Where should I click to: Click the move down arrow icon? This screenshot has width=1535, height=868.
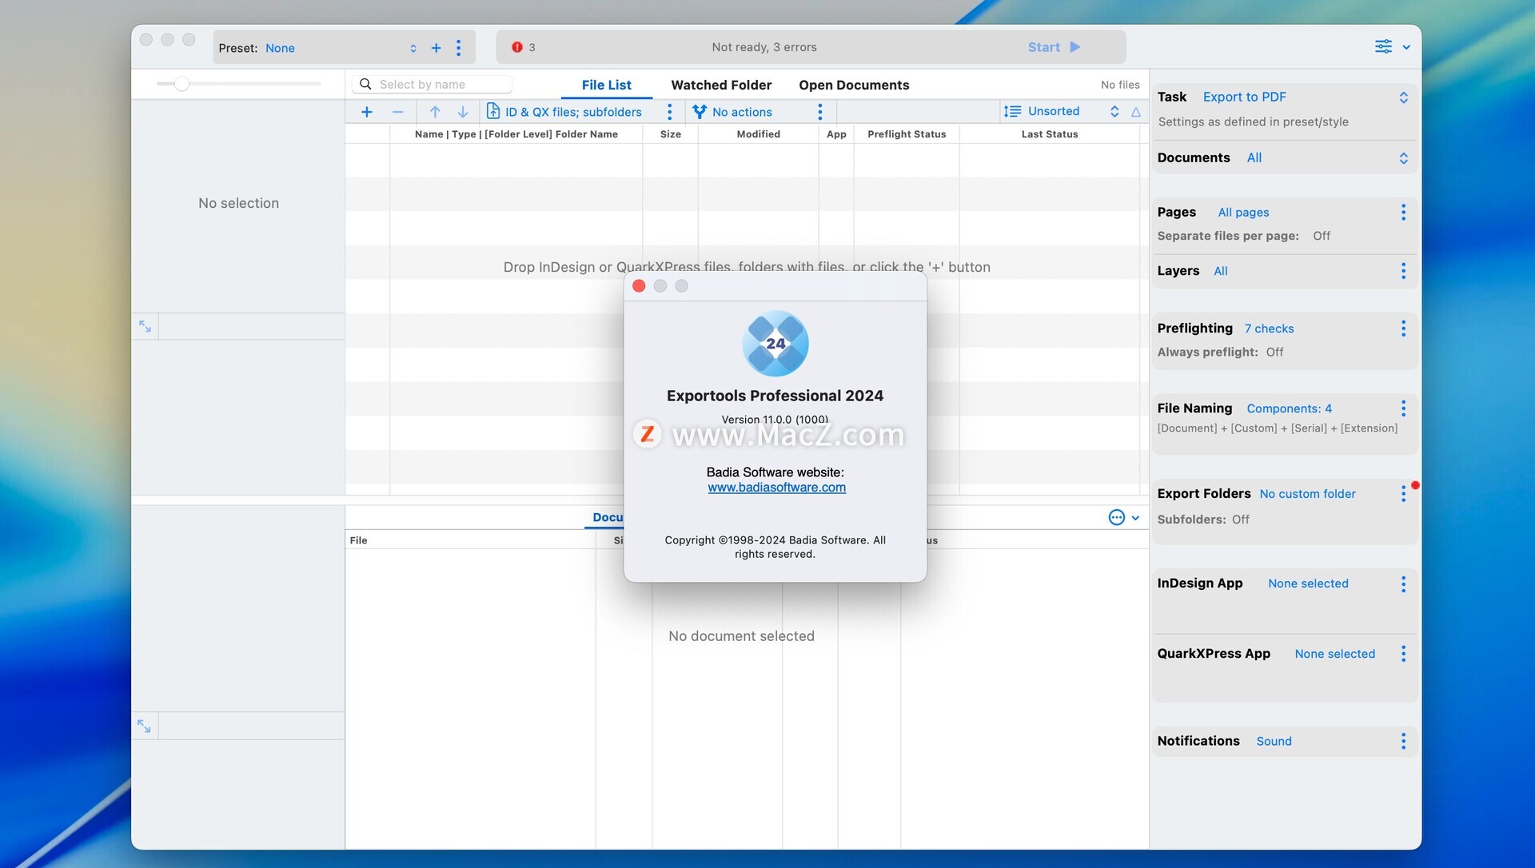click(463, 112)
